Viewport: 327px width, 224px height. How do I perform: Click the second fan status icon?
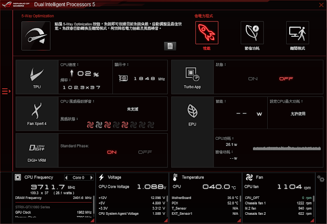click(x=99, y=125)
